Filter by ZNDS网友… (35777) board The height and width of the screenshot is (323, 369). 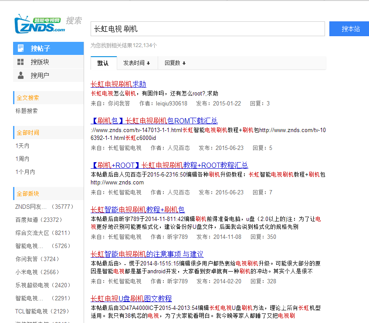click(x=44, y=207)
